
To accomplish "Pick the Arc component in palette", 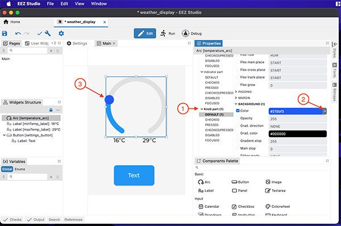I will coord(204,182).
